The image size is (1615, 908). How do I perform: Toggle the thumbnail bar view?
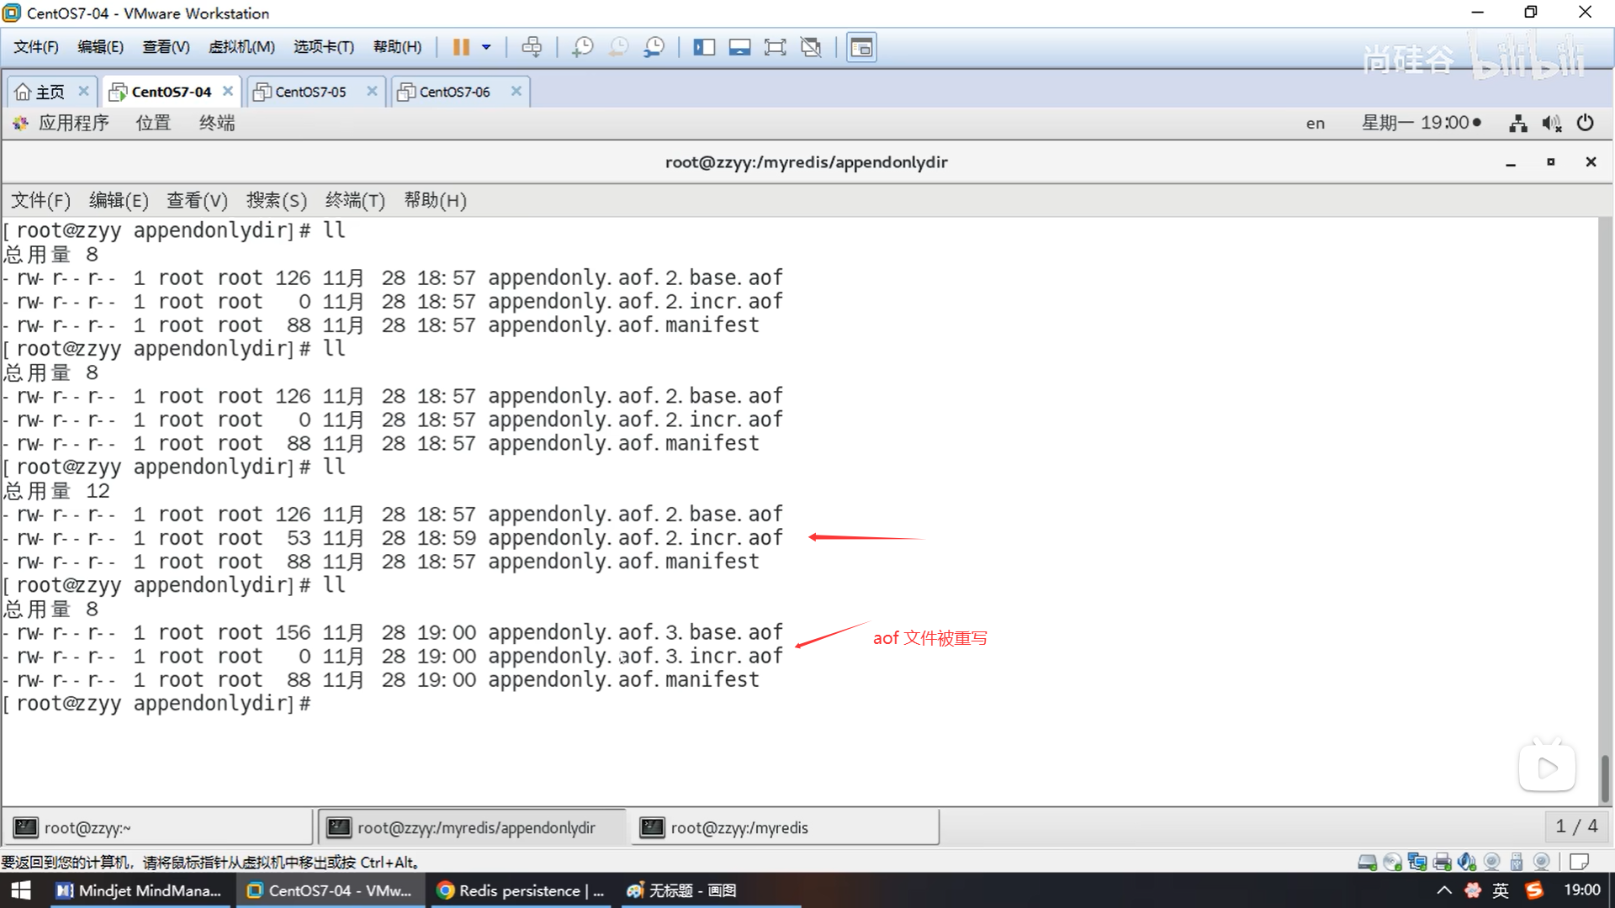click(x=739, y=47)
